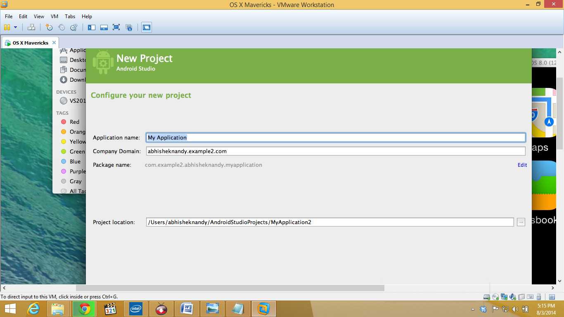The width and height of the screenshot is (564, 317).
Task: Open File Explorer from the taskbar
Action: (x=58, y=309)
